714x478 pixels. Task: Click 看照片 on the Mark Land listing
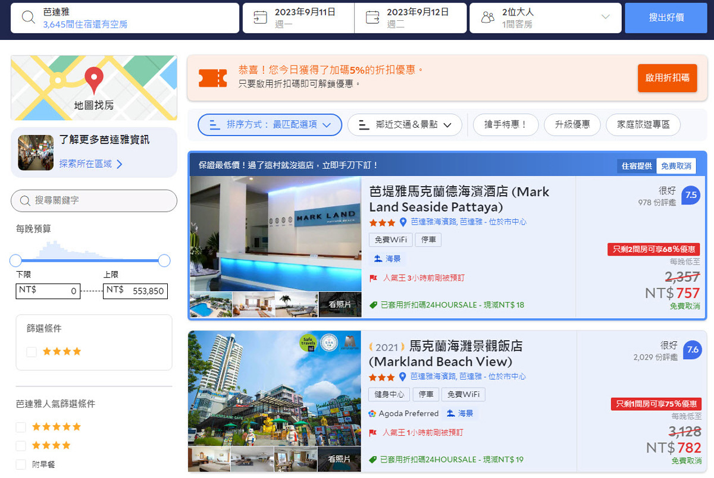340,304
